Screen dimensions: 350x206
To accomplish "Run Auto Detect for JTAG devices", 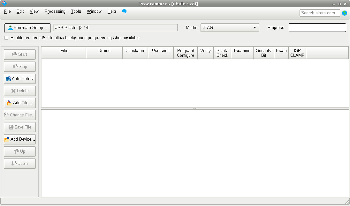I will click(20, 79).
